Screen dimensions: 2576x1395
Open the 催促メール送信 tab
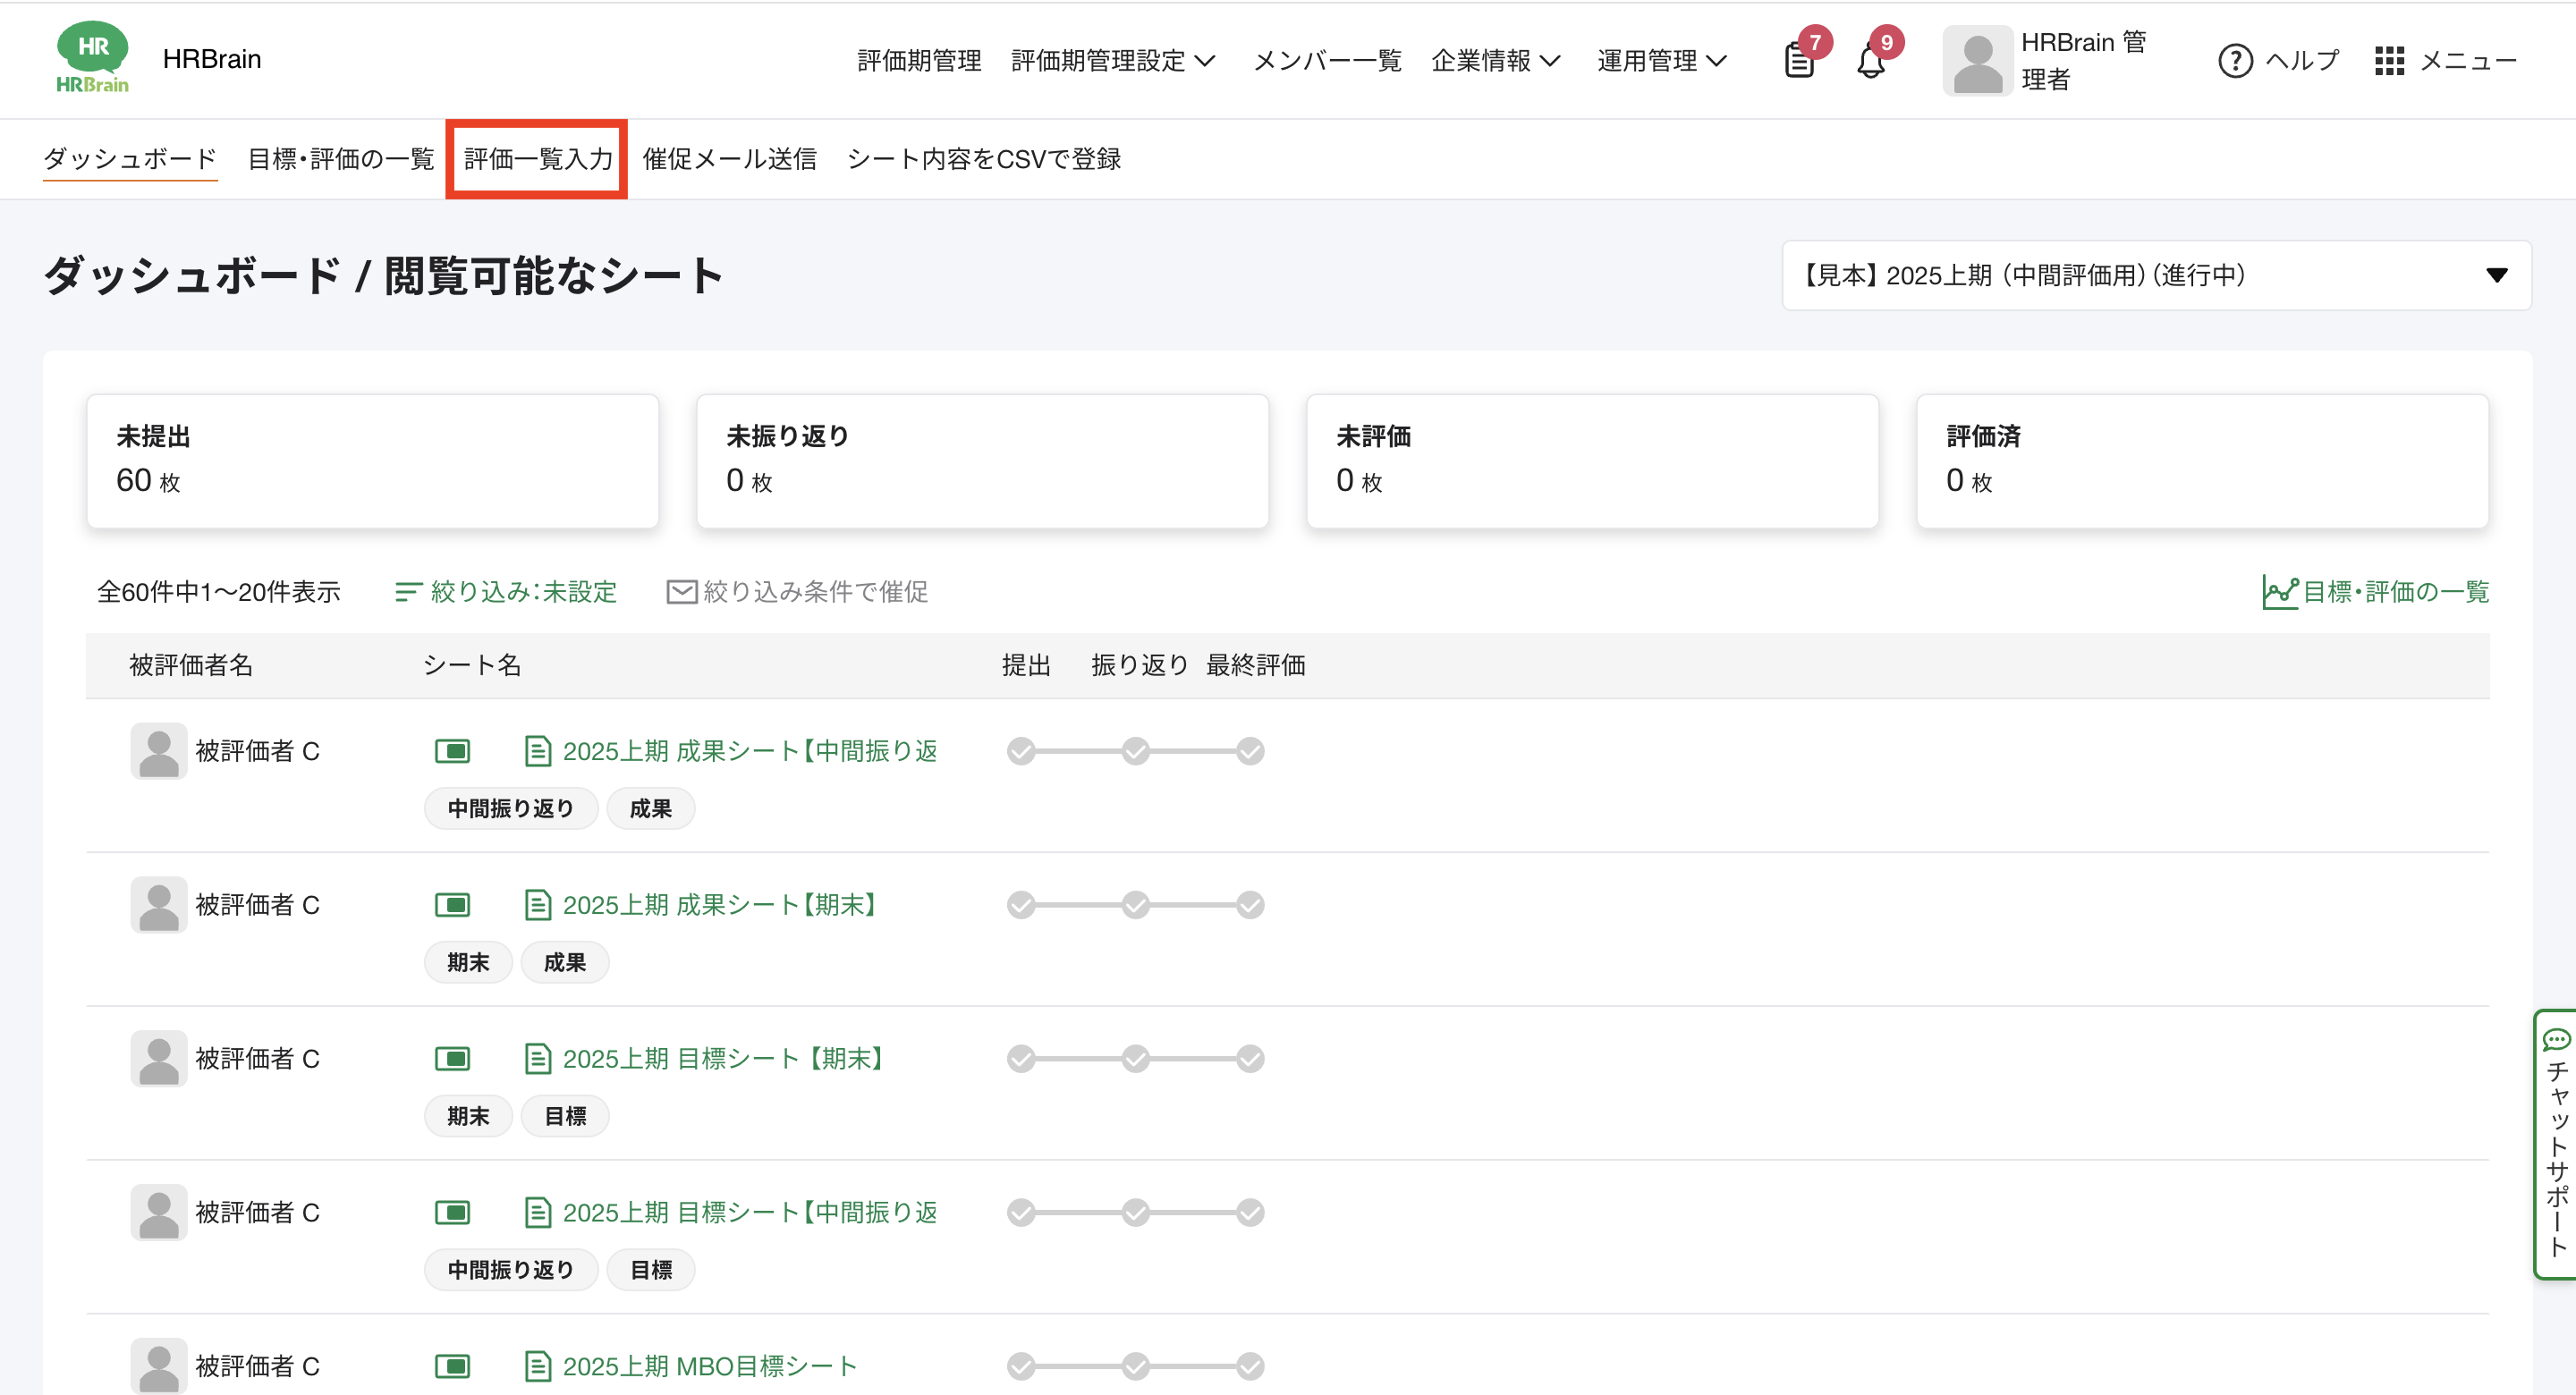point(729,159)
